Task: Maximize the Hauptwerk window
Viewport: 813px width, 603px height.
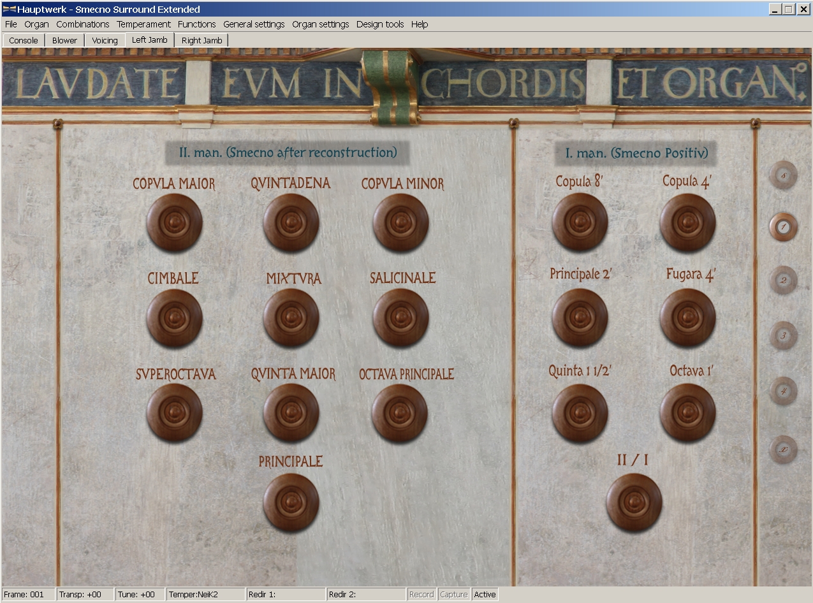Action: pyautogui.click(x=787, y=10)
